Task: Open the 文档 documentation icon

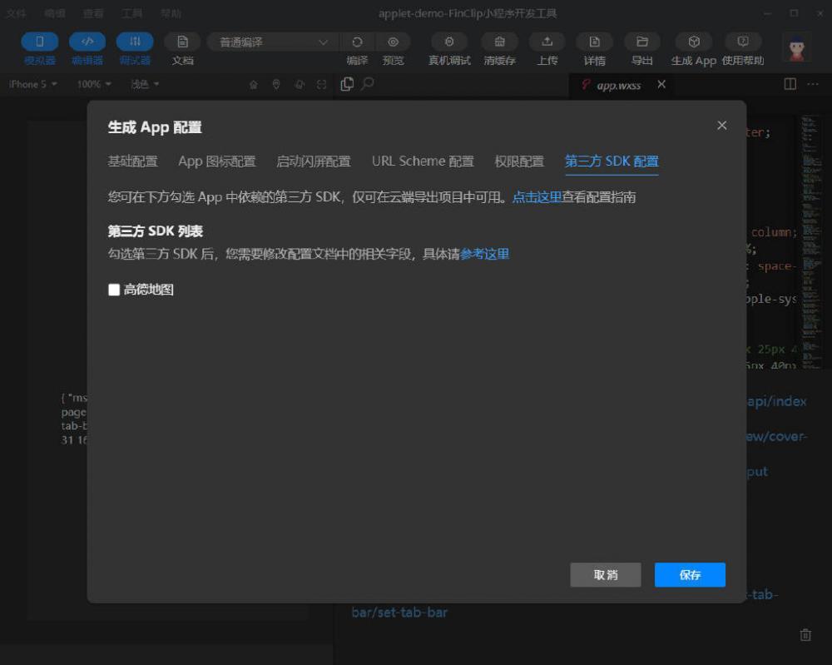Action: (x=182, y=42)
